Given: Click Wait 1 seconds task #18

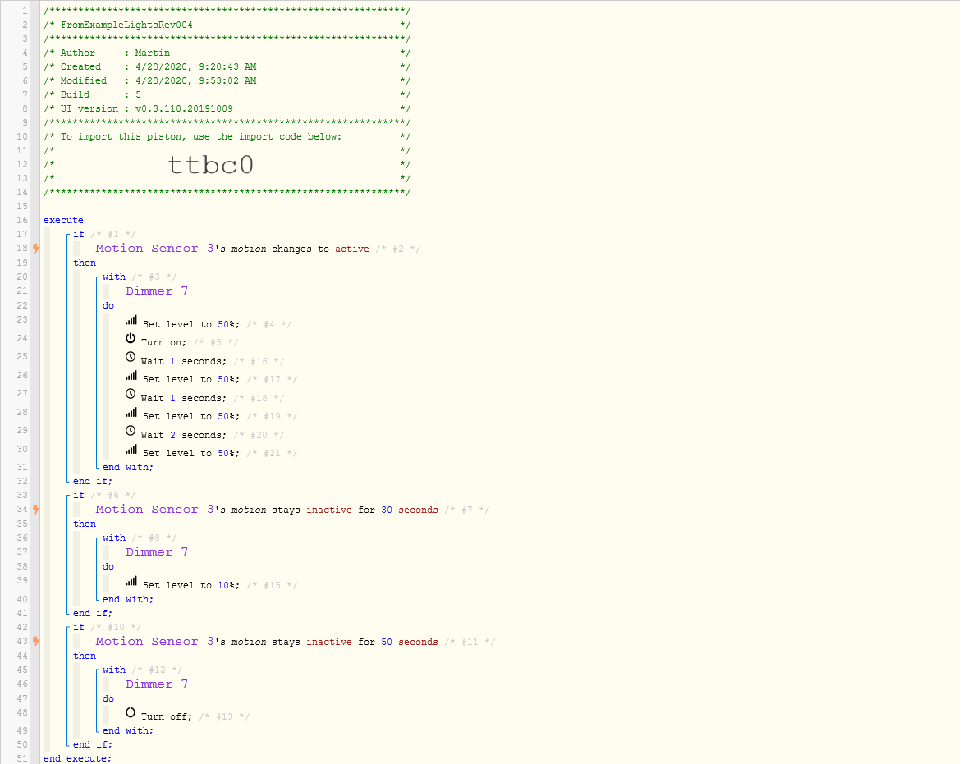Looking at the screenshot, I should click(184, 398).
